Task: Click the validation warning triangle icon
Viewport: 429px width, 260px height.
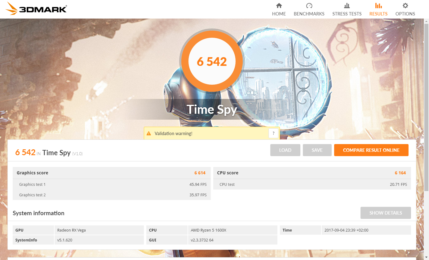Action: (149, 134)
